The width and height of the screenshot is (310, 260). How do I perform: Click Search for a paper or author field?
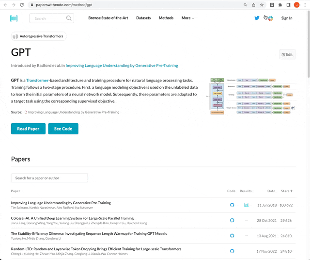tap(49, 178)
